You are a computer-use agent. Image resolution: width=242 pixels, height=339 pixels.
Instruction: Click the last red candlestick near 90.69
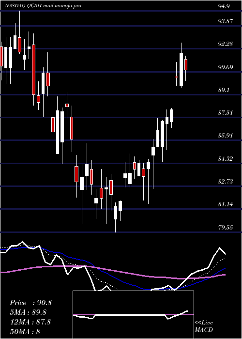tap(185, 64)
